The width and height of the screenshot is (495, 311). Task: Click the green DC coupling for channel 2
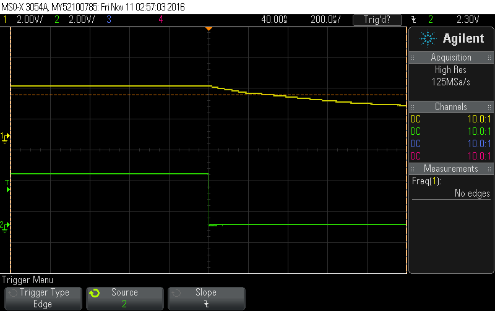click(416, 132)
